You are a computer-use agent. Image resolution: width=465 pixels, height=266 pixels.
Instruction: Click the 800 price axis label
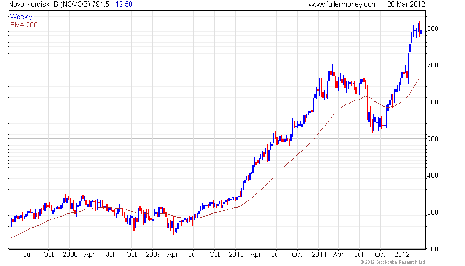pyautogui.click(x=432, y=29)
